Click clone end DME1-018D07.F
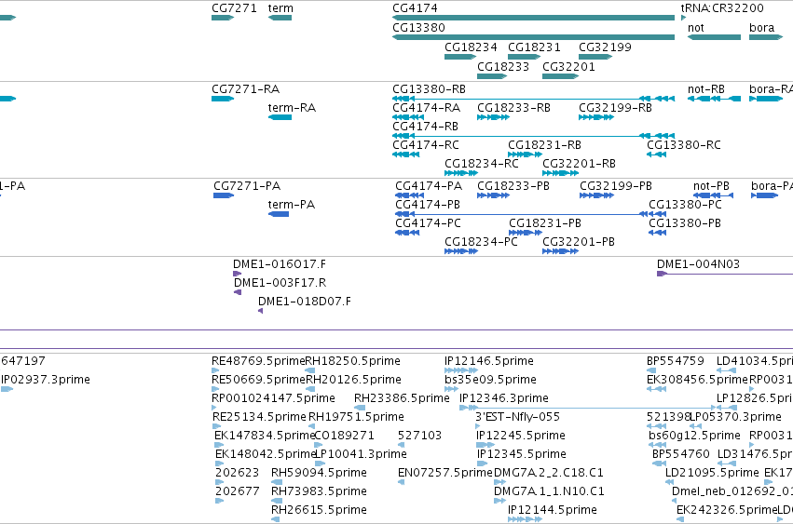Image resolution: width=793 pixels, height=524 pixels. tap(305, 302)
